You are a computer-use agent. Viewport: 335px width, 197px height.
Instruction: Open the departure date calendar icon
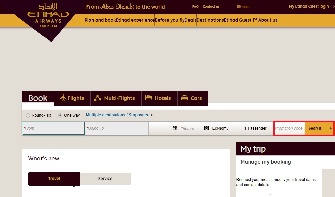pyautogui.click(x=175, y=128)
